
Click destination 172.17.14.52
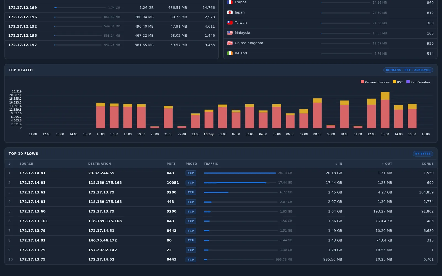(x=101, y=259)
